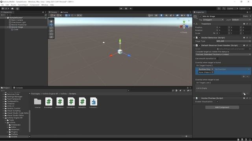
Task: Toggle Anchor Behaviour script enabled checkbox
Action: pos(200,38)
